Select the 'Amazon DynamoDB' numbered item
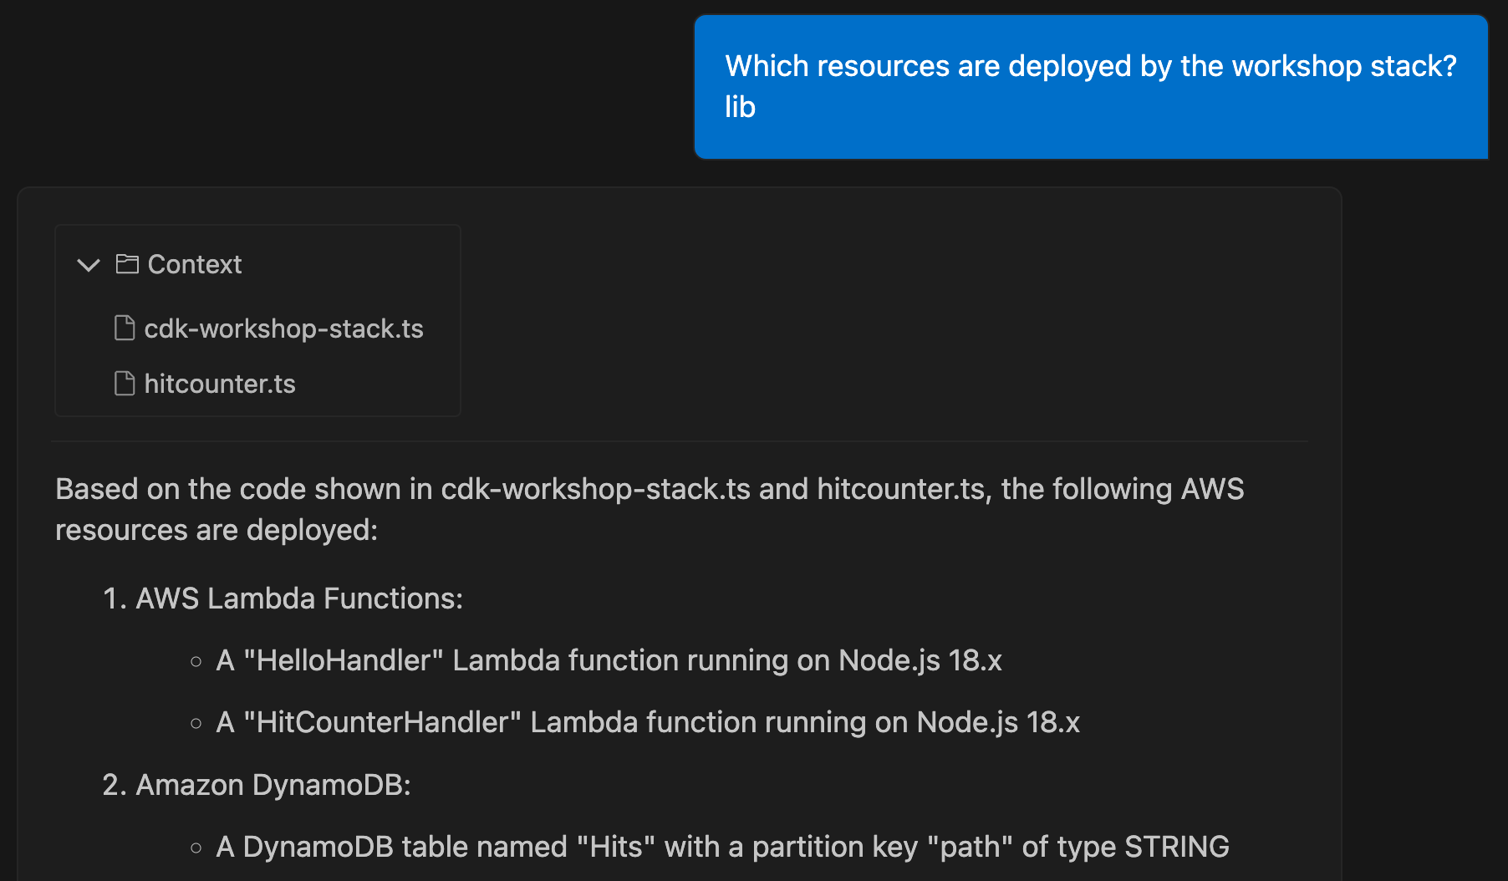Image resolution: width=1508 pixels, height=881 pixels. [257, 784]
